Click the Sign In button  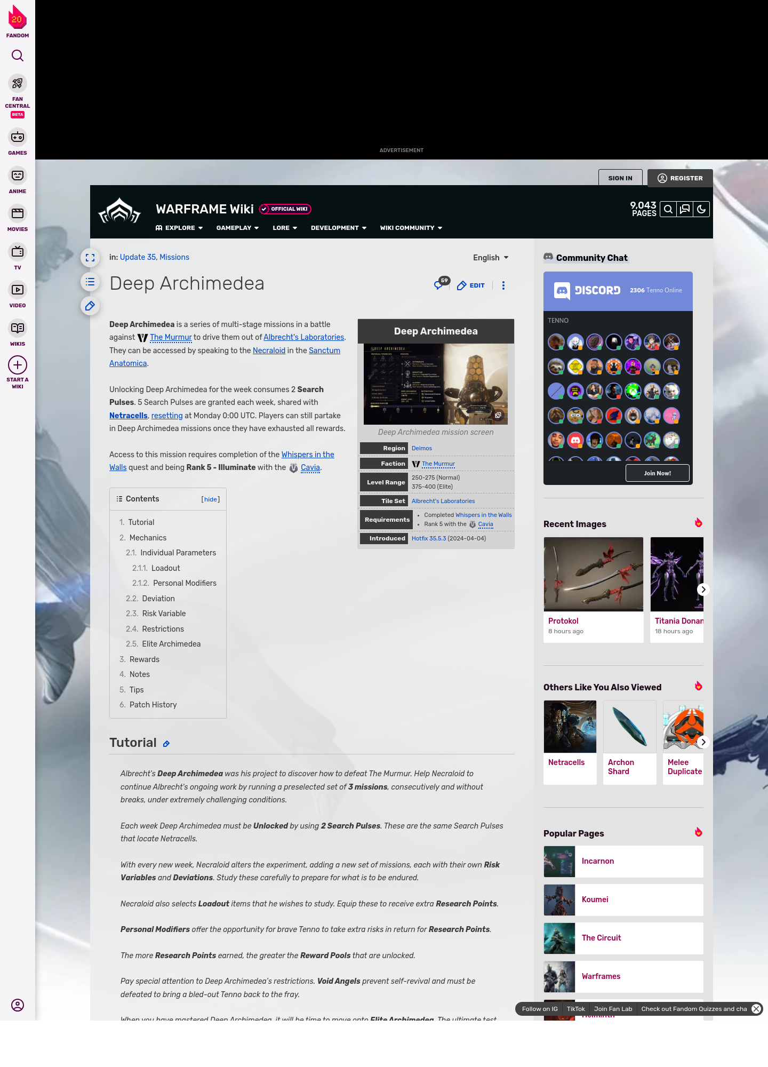[x=620, y=178]
